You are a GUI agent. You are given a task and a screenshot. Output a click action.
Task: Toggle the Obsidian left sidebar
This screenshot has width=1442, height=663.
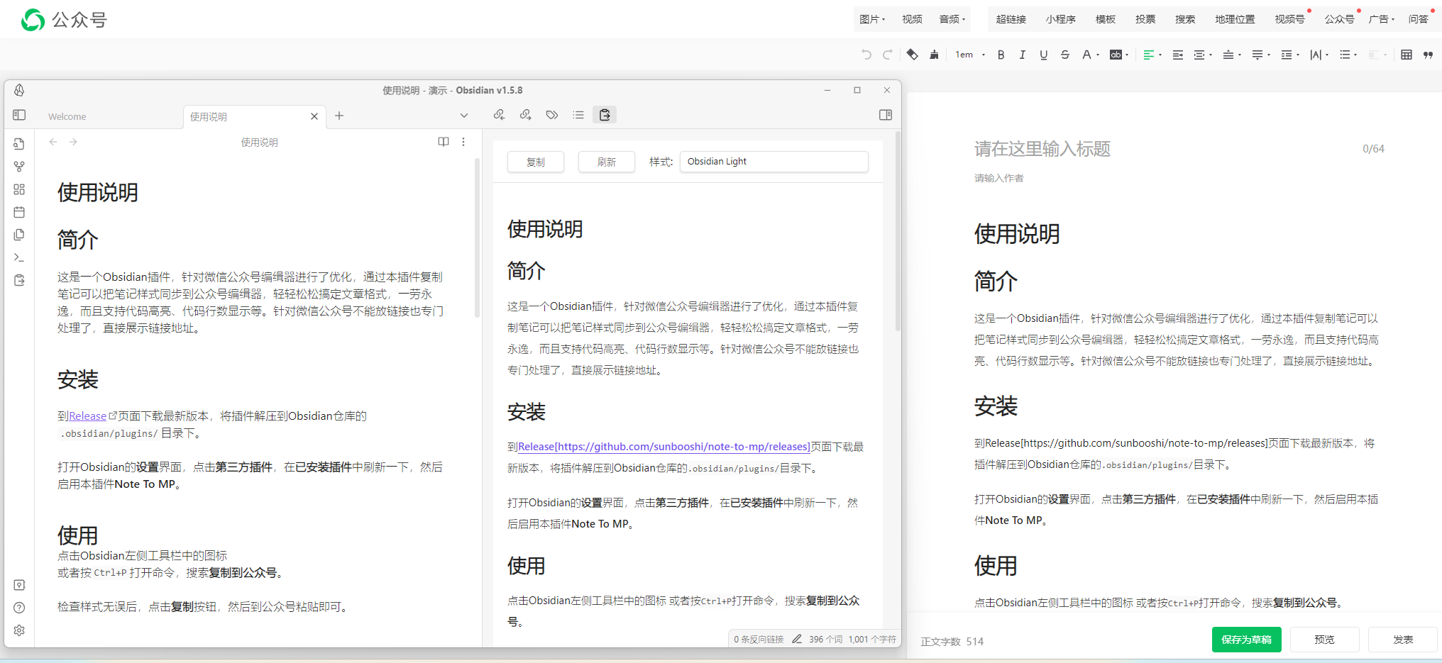(19, 115)
